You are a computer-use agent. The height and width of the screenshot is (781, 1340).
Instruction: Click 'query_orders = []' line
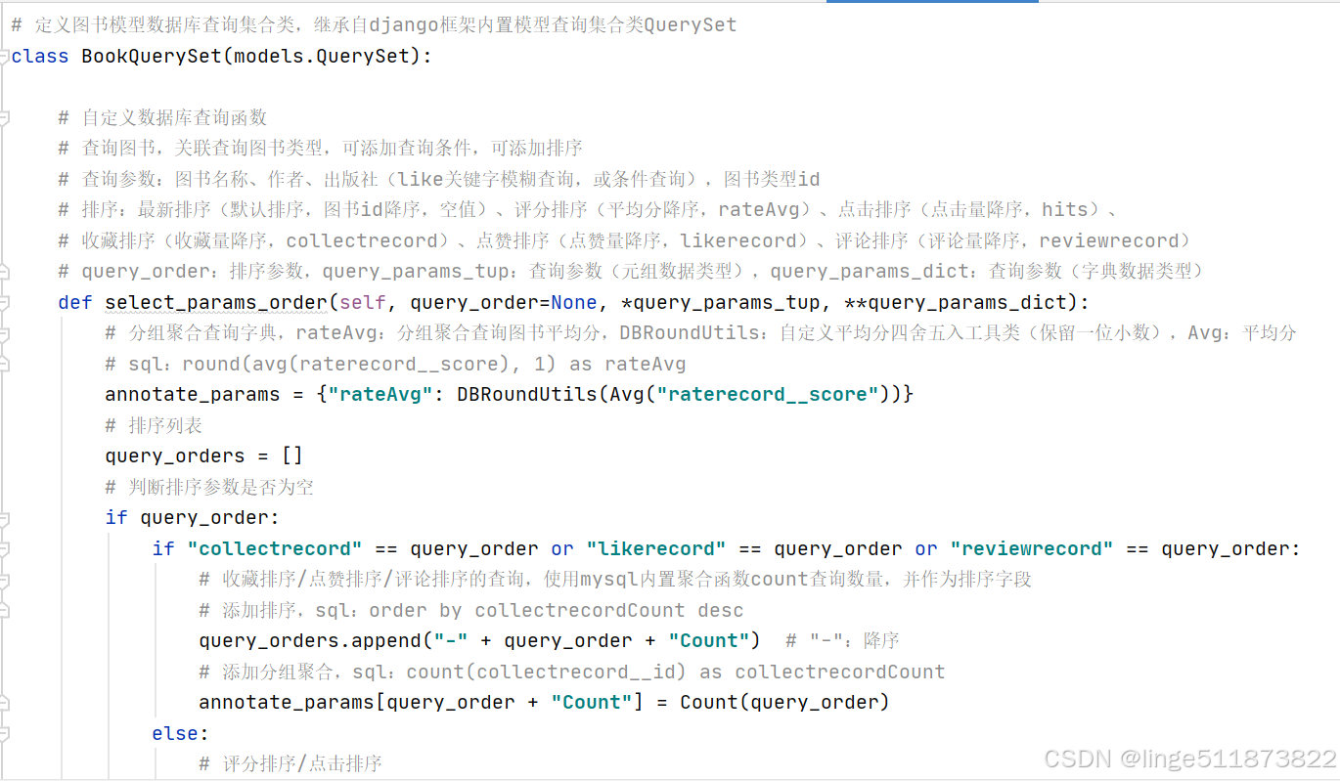(204, 456)
